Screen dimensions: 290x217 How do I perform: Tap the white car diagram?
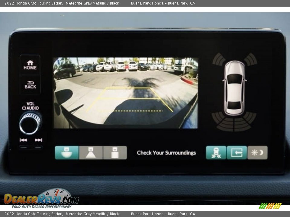234,88
